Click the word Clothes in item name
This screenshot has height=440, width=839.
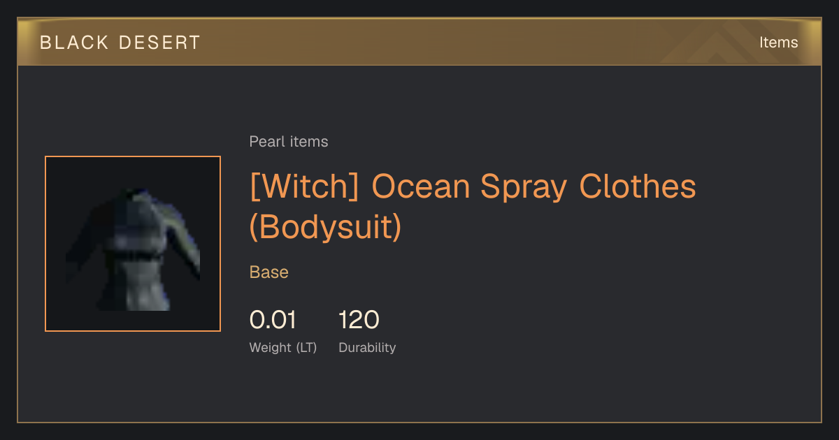pyautogui.click(x=638, y=186)
